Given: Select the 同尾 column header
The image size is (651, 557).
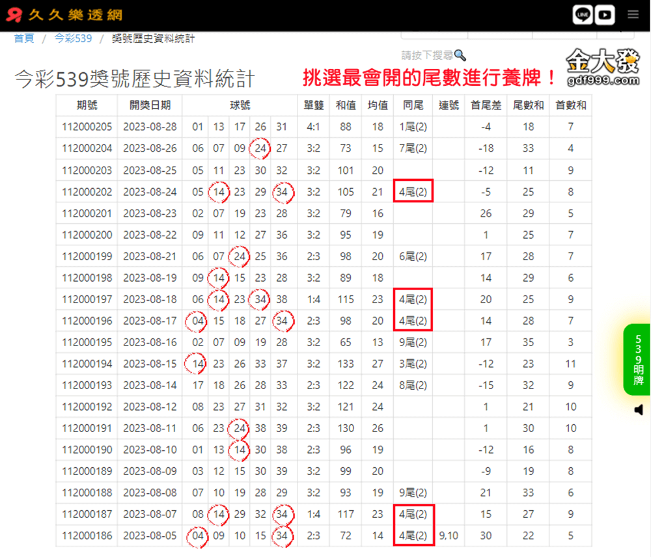Looking at the screenshot, I should [413, 105].
